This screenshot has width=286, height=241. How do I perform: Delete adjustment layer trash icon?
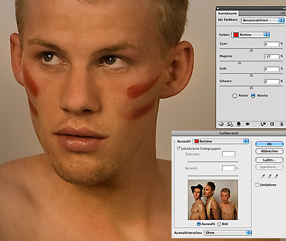(281, 124)
